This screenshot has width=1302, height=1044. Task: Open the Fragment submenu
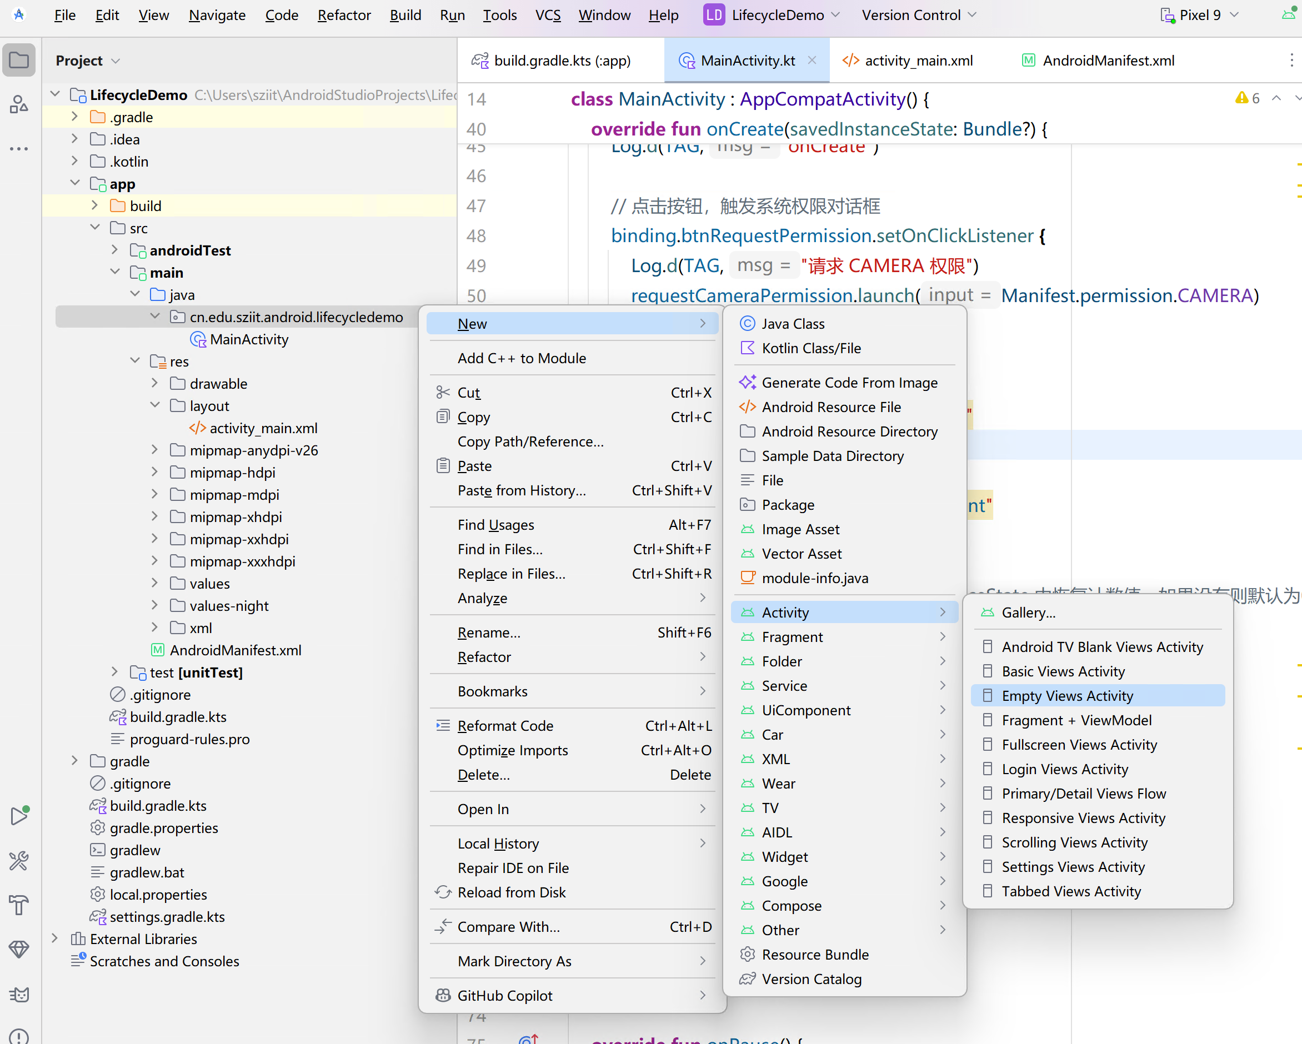coord(844,637)
